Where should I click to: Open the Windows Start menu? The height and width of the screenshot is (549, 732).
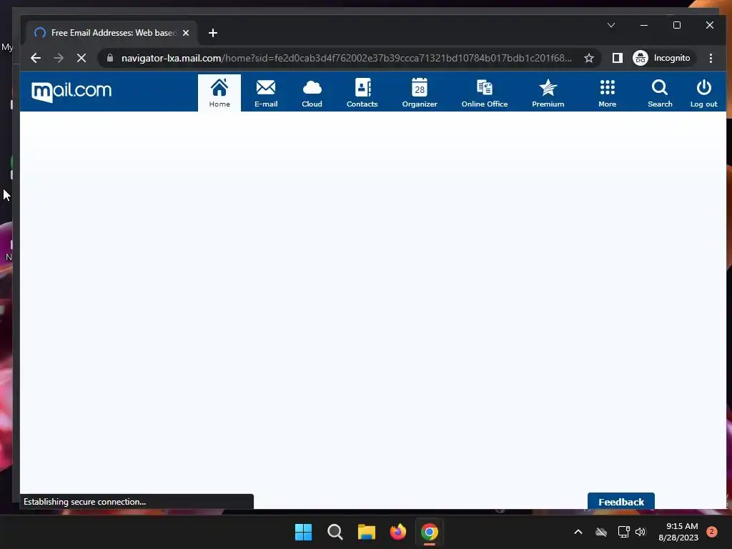pyautogui.click(x=303, y=532)
